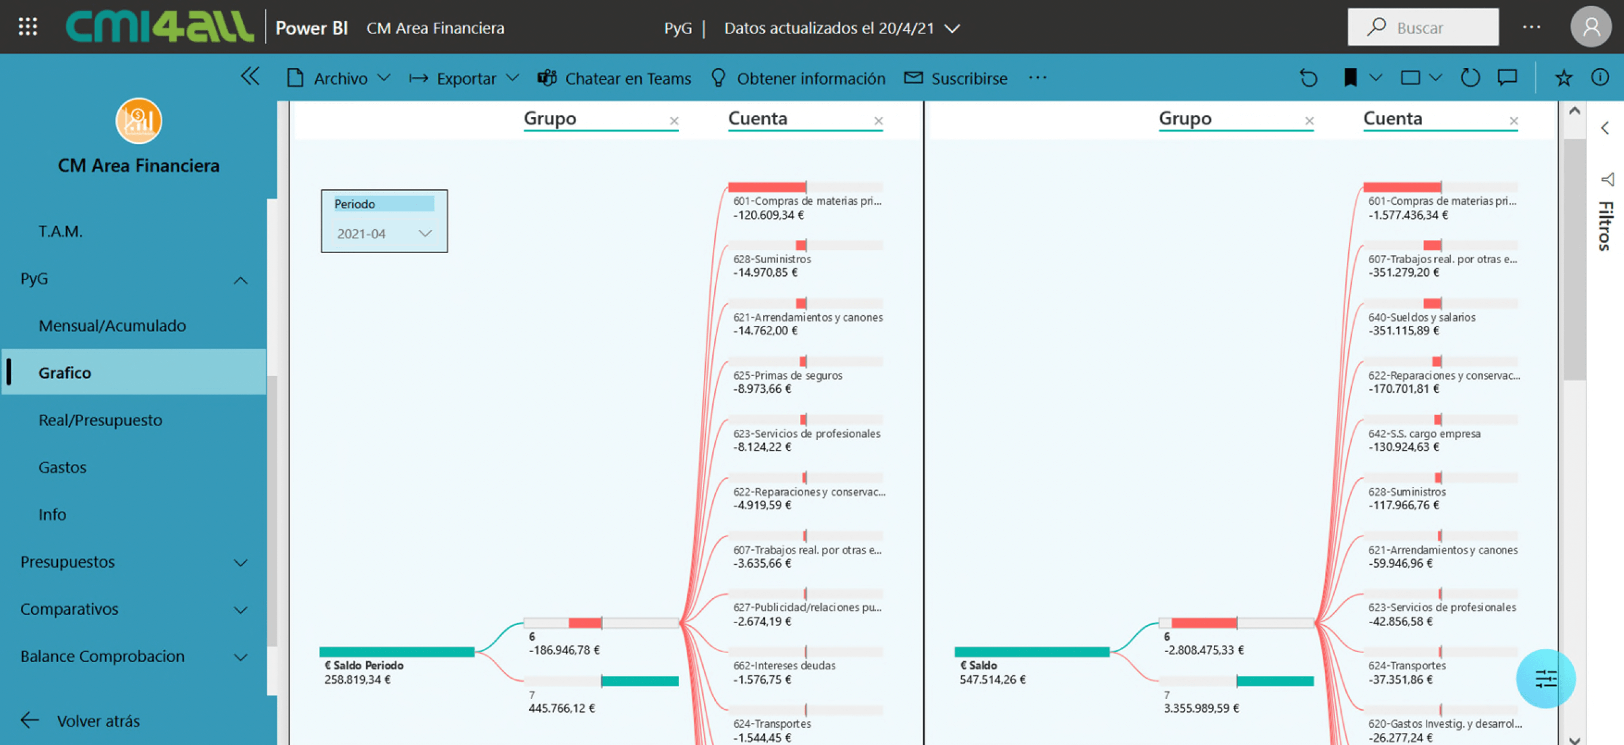Collapse the PyG navigation section
Screen dimensions: 1624x745
(x=239, y=280)
